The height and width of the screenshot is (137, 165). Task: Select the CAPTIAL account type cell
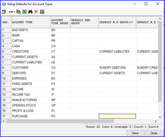(31, 41)
